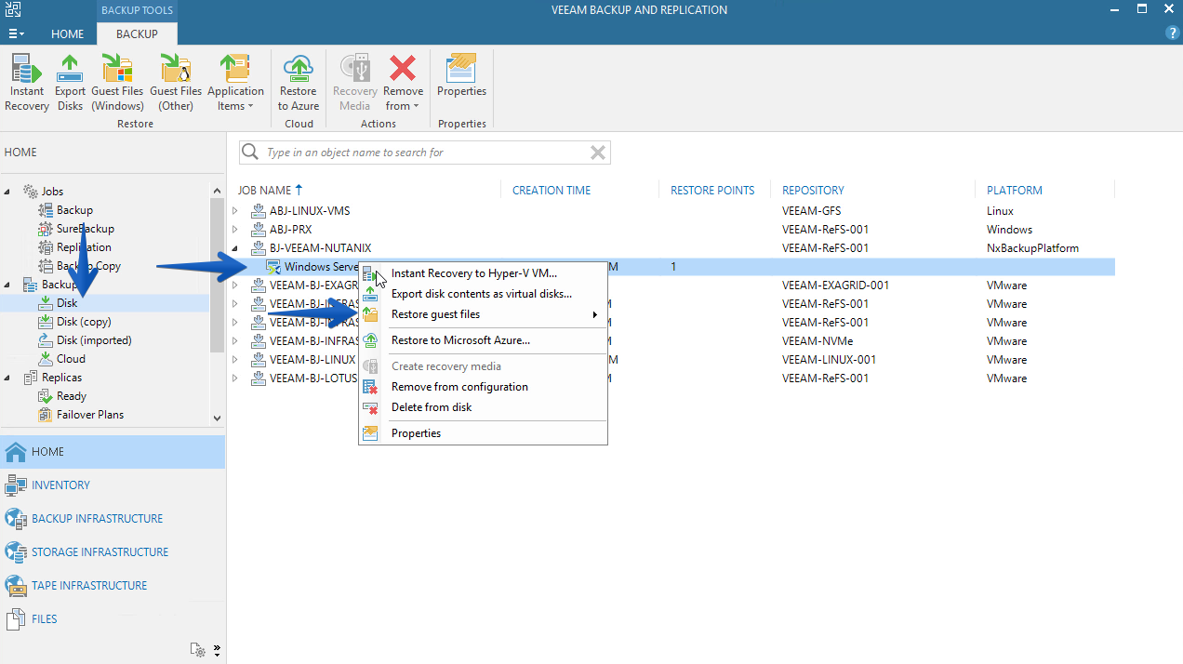The image size is (1183, 664).
Task: Collapse the Jobs tree node
Action: coord(8,192)
